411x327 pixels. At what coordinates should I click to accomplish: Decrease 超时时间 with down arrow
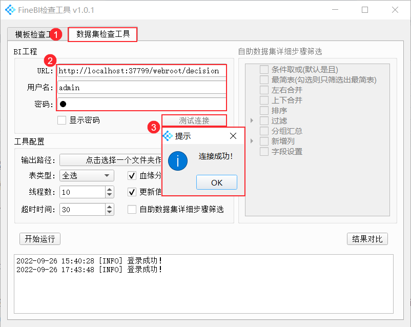110,212
